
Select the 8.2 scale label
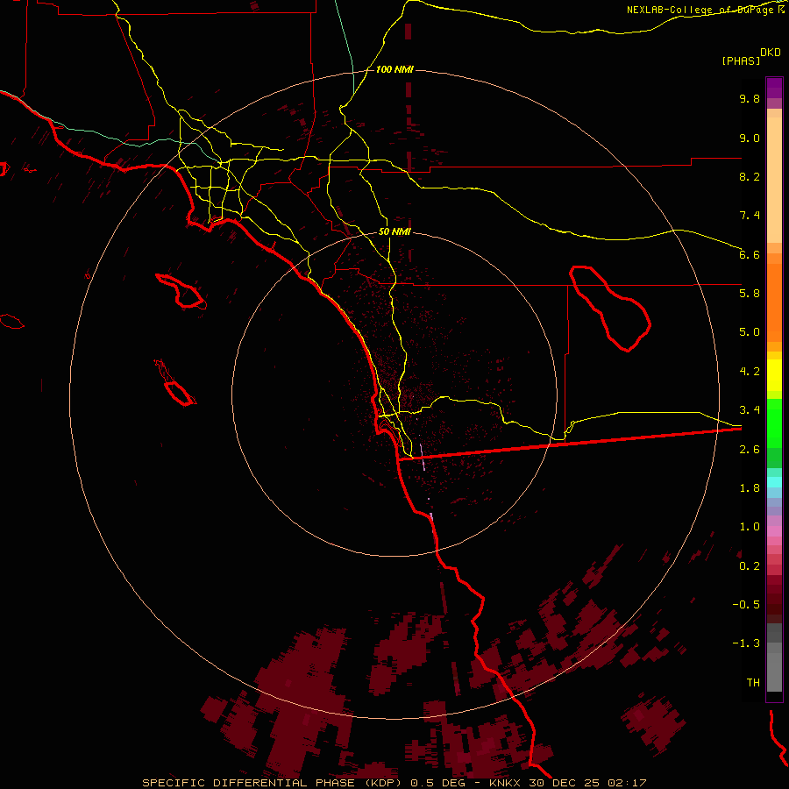750,176
